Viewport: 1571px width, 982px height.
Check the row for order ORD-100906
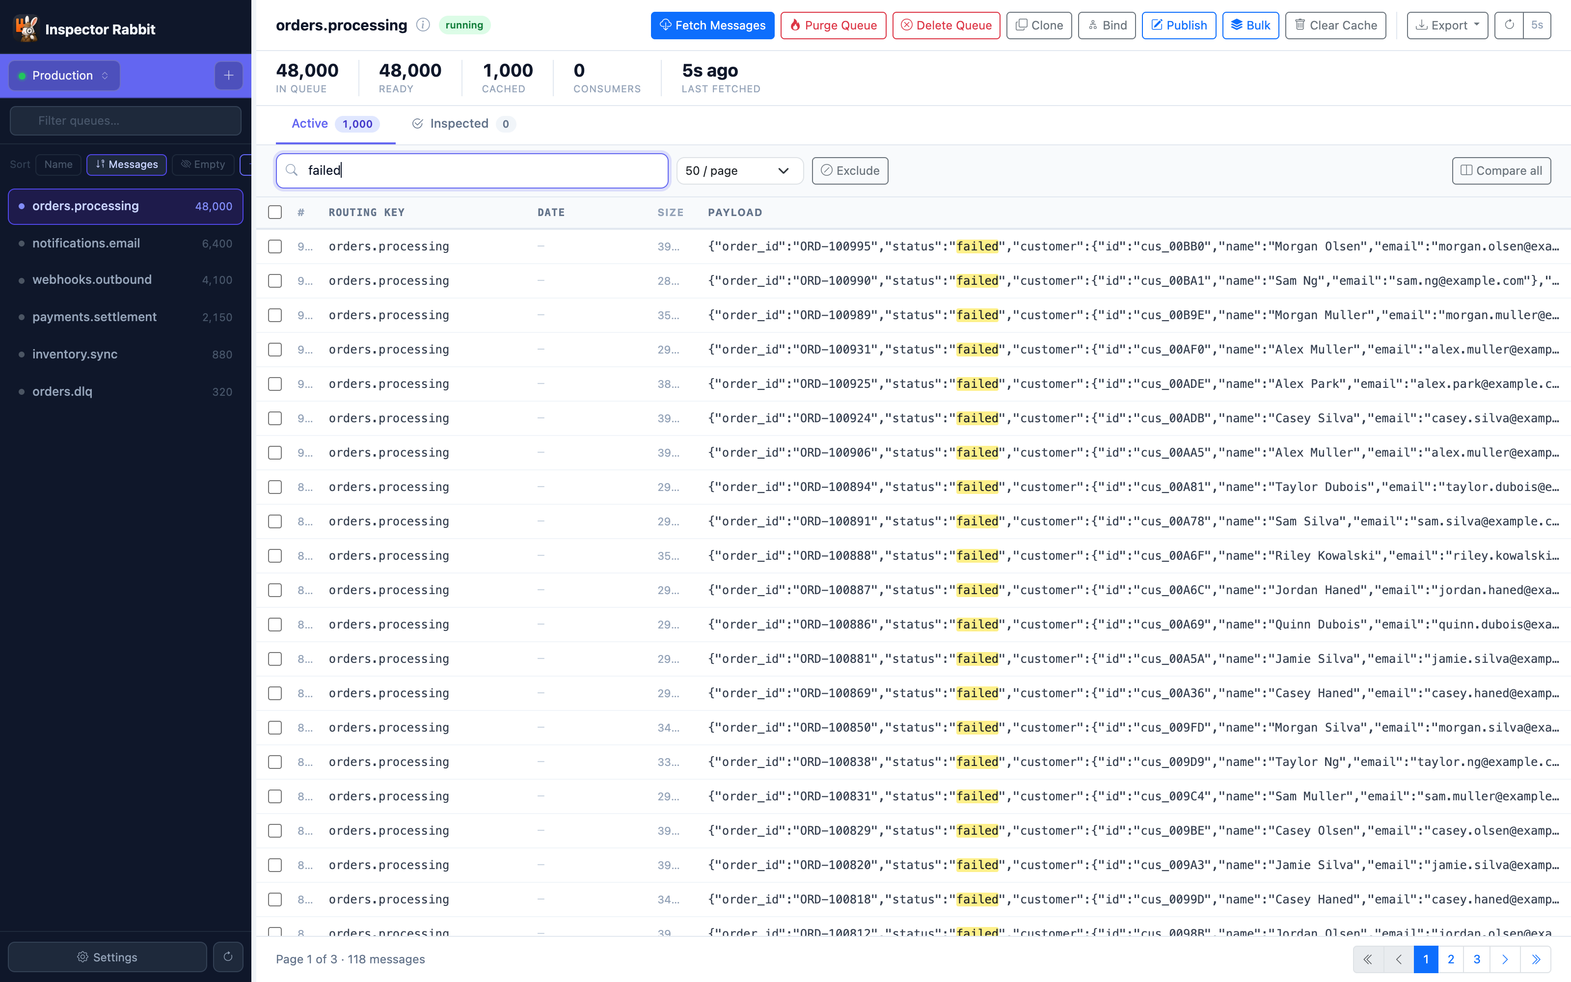275,453
